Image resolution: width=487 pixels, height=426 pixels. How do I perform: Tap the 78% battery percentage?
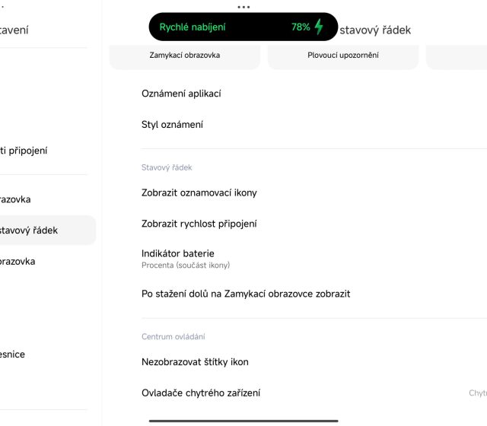301,27
